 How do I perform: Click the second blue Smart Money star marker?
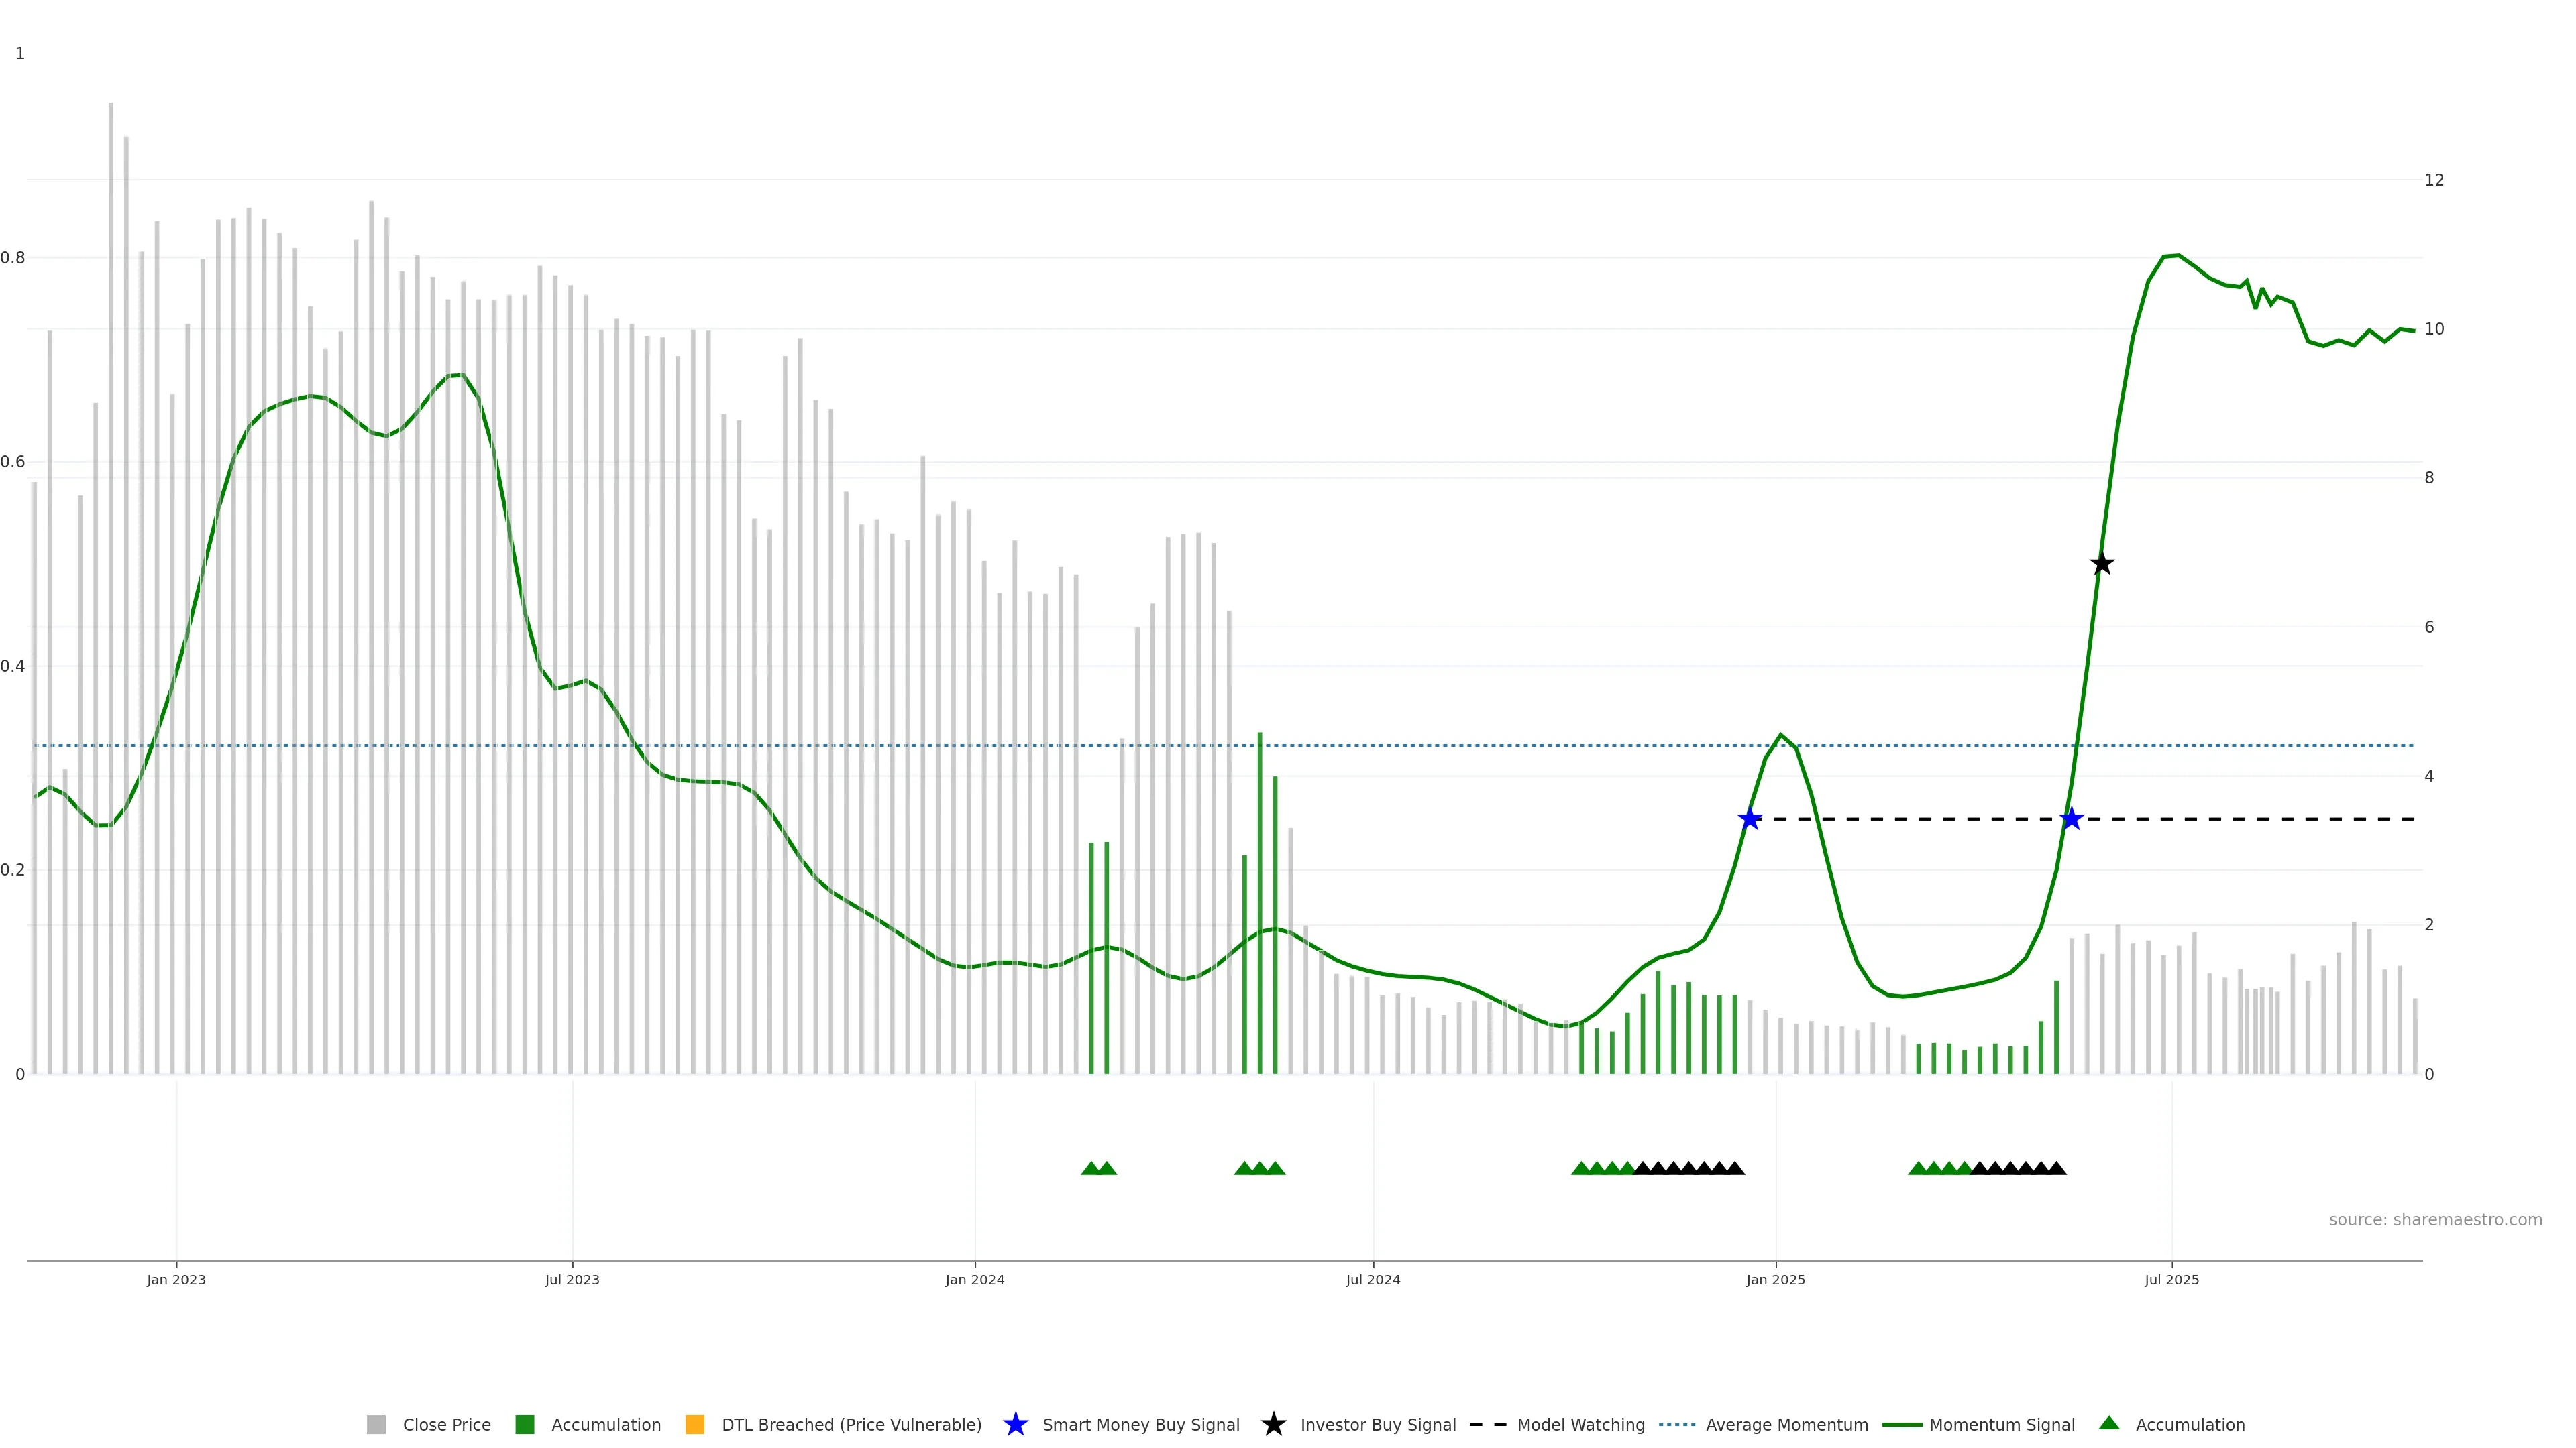click(x=2071, y=819)
